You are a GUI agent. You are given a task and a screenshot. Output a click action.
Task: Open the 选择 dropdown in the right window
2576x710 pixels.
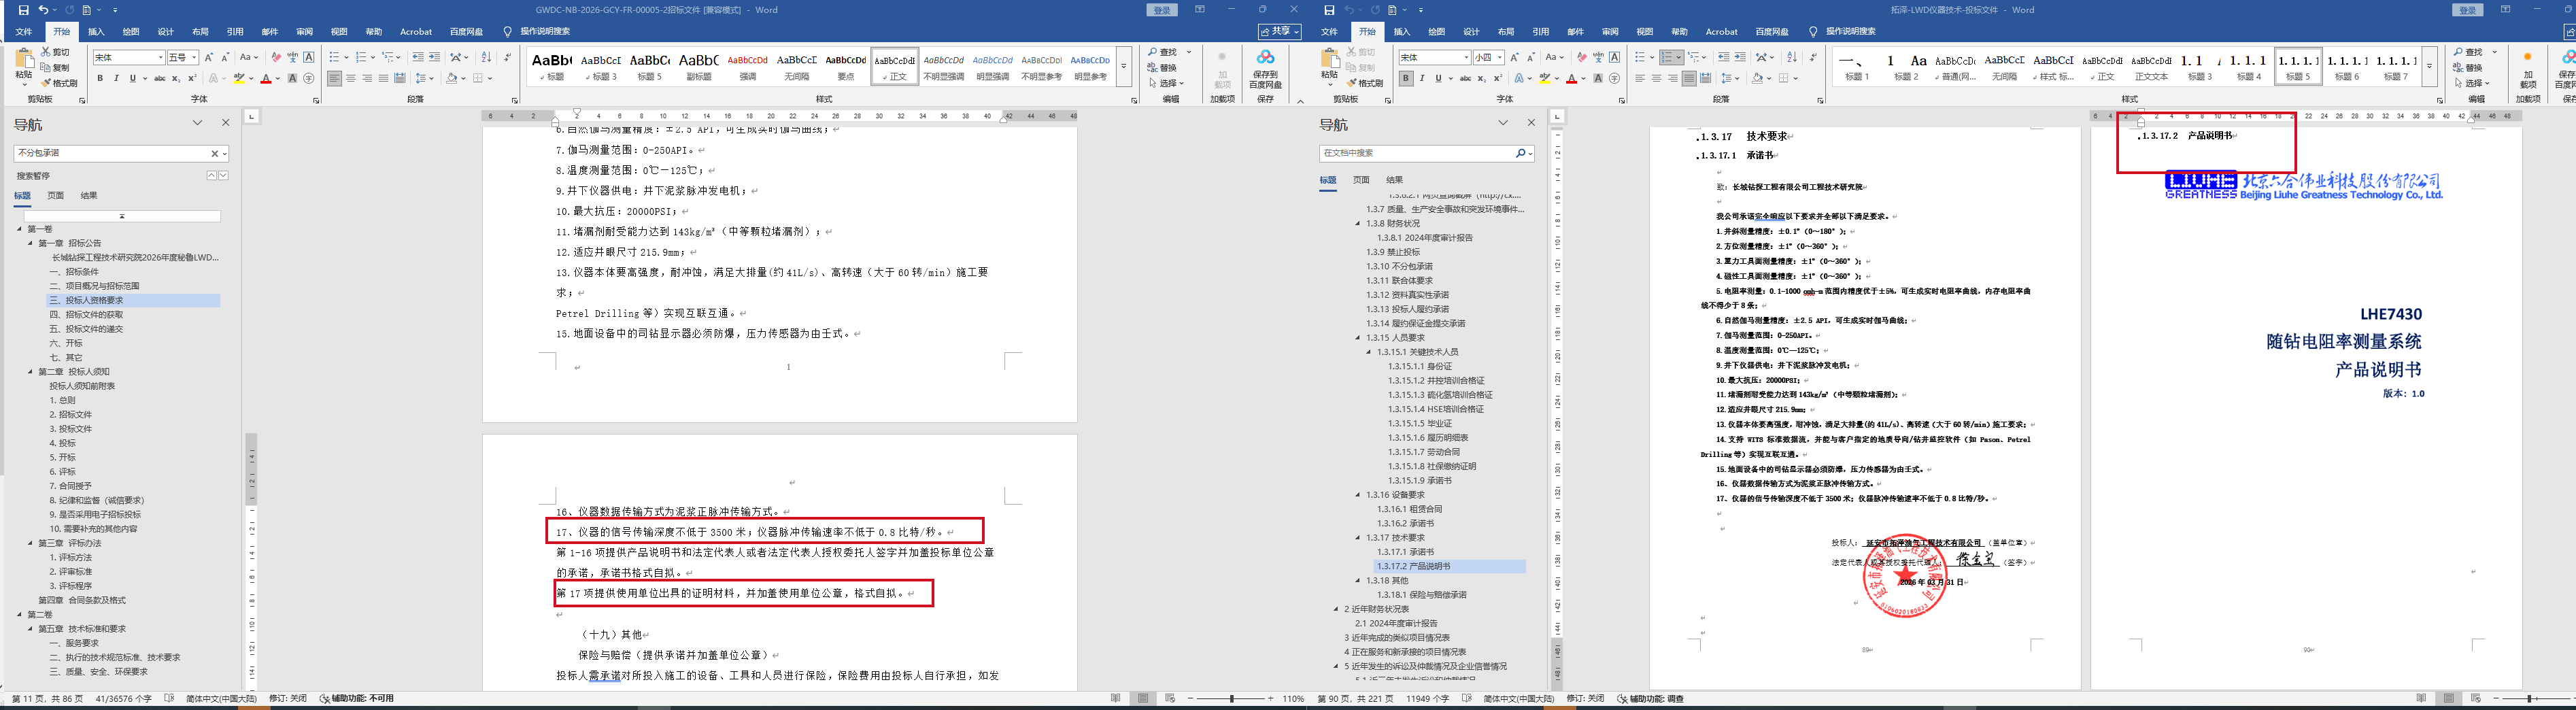pyautogui.click(x=2473, y=83)
